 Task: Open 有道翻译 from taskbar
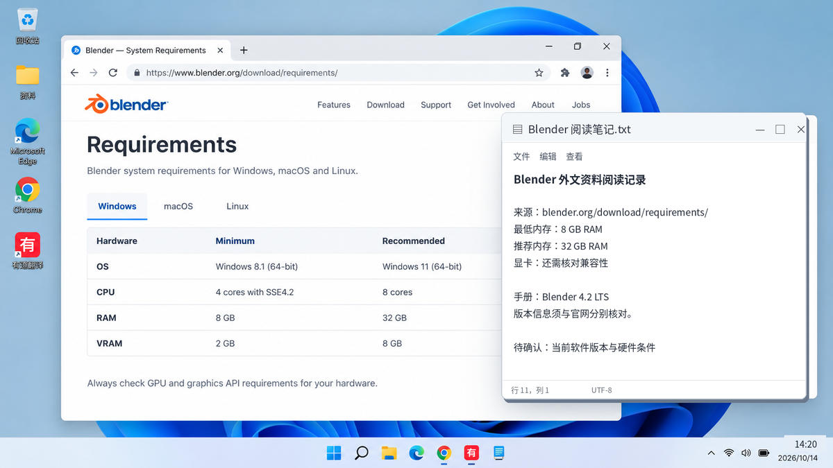[x=472, y=453]
